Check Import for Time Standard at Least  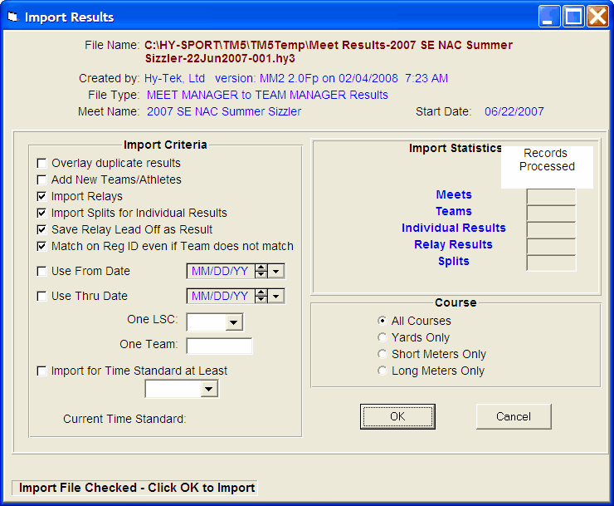tap(42, 371)
